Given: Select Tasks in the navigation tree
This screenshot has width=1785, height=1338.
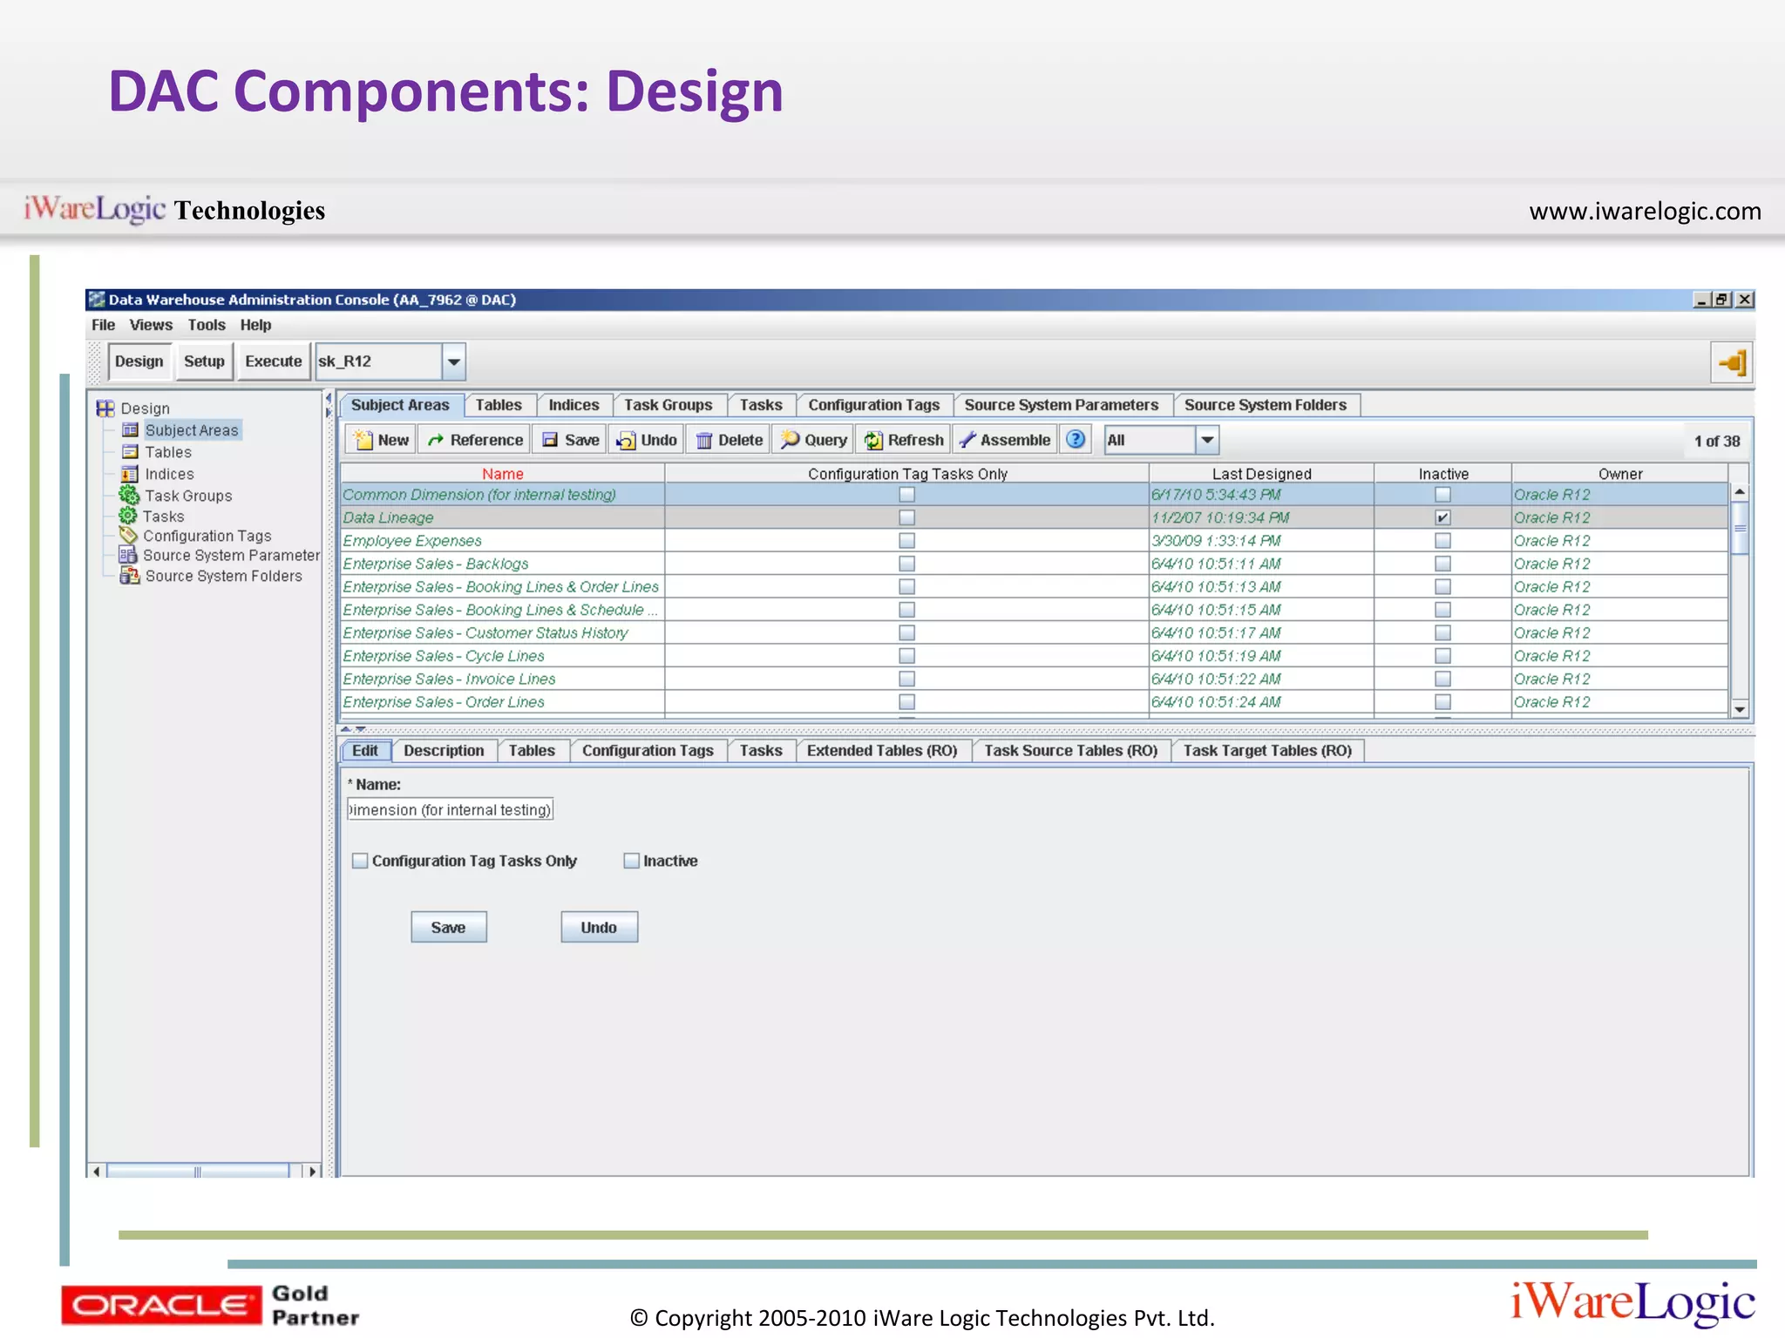Looking at the screenshot, I should pyautogui.click(x=164, y=517).
